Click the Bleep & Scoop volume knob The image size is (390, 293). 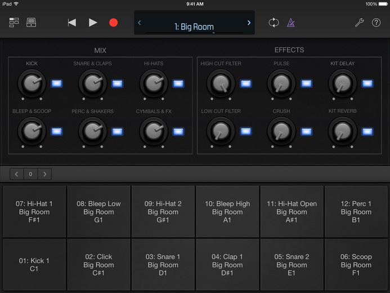tap(32, 131)
